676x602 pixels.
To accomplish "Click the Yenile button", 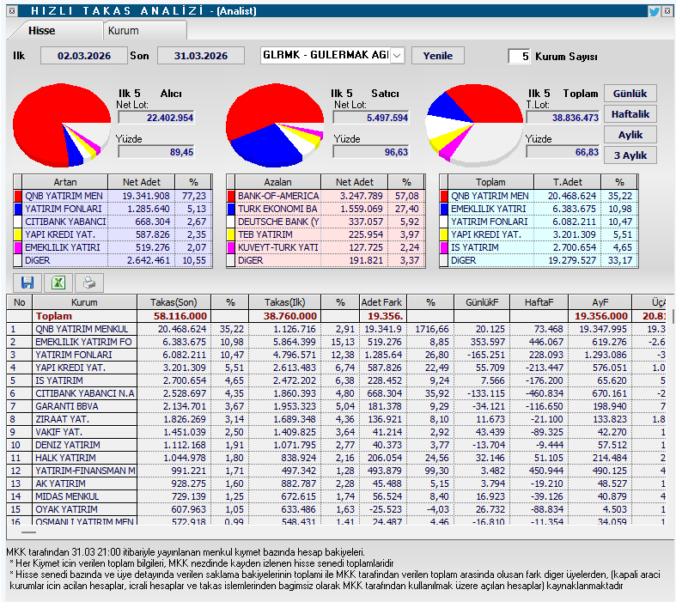I will pos(437,56).
